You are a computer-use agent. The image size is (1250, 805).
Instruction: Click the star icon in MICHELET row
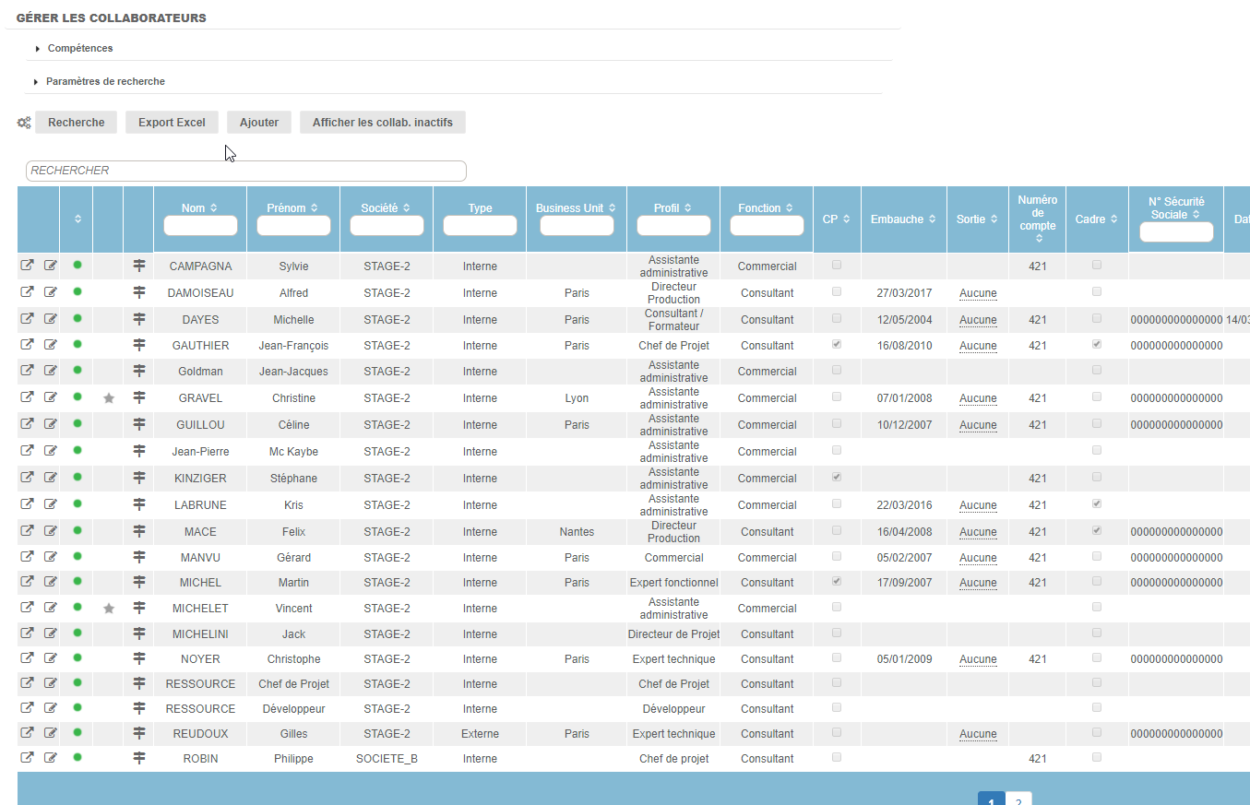coord(109,609)
